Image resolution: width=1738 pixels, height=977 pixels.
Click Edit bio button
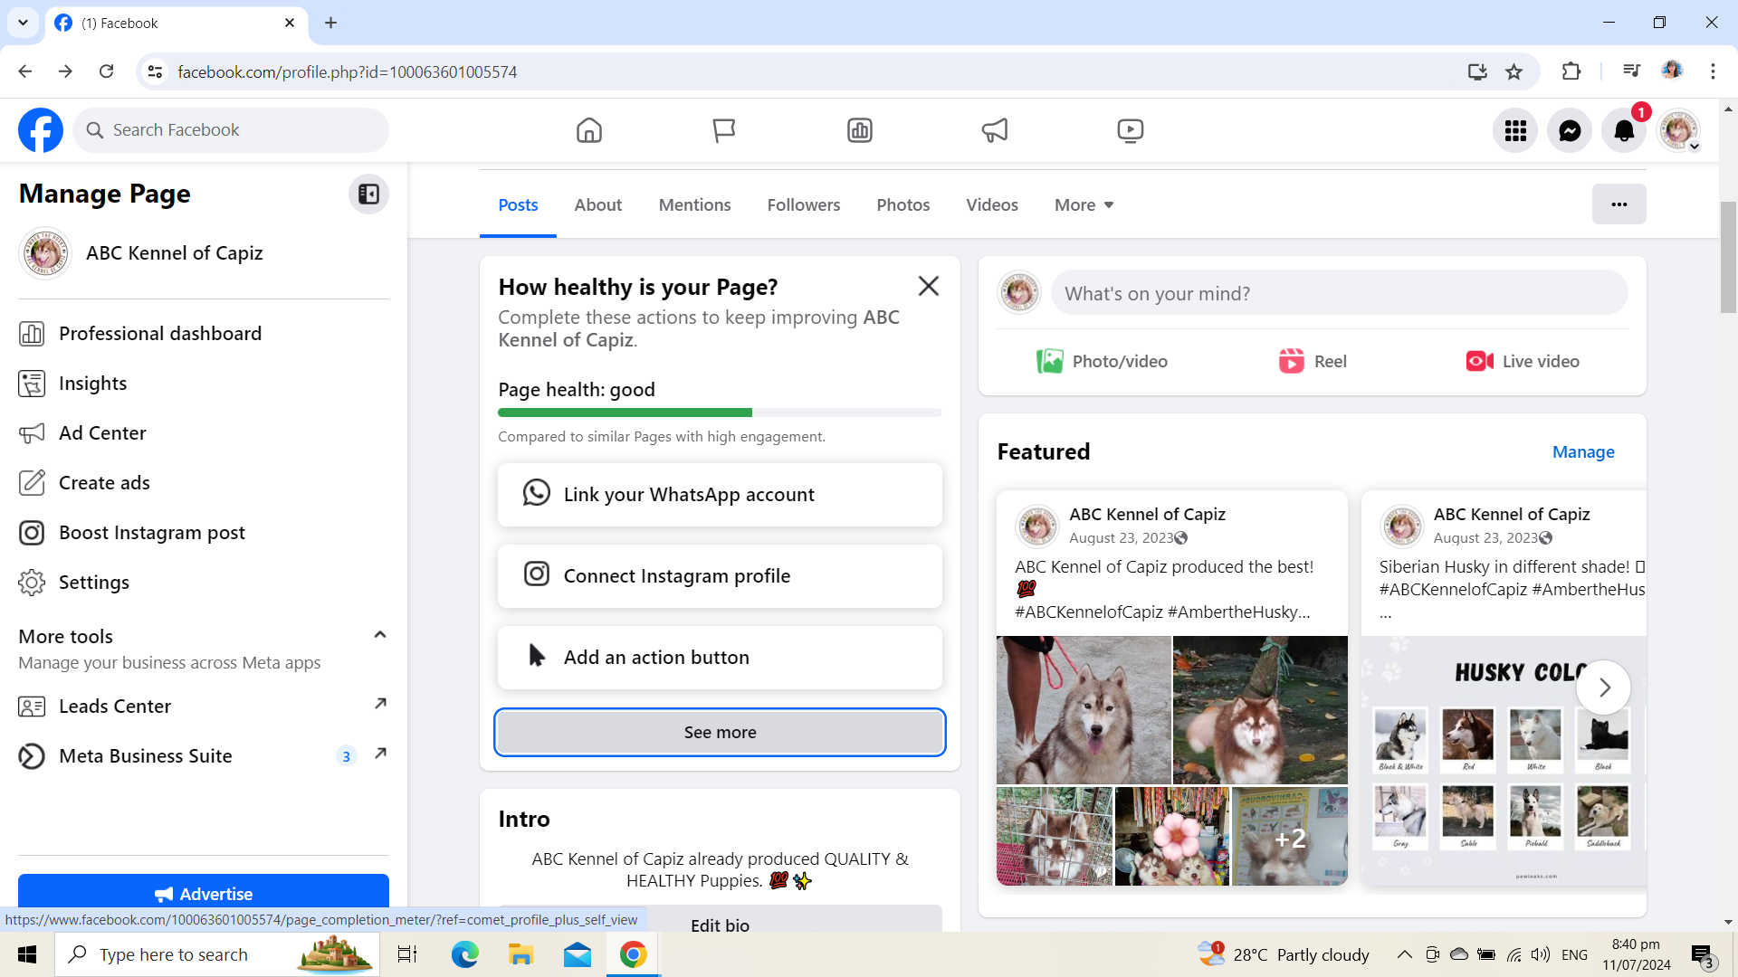click(720, 921)
